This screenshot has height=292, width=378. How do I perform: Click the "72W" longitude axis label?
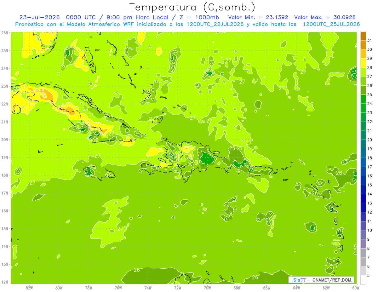pyautogui.click(x=178, y=288)
